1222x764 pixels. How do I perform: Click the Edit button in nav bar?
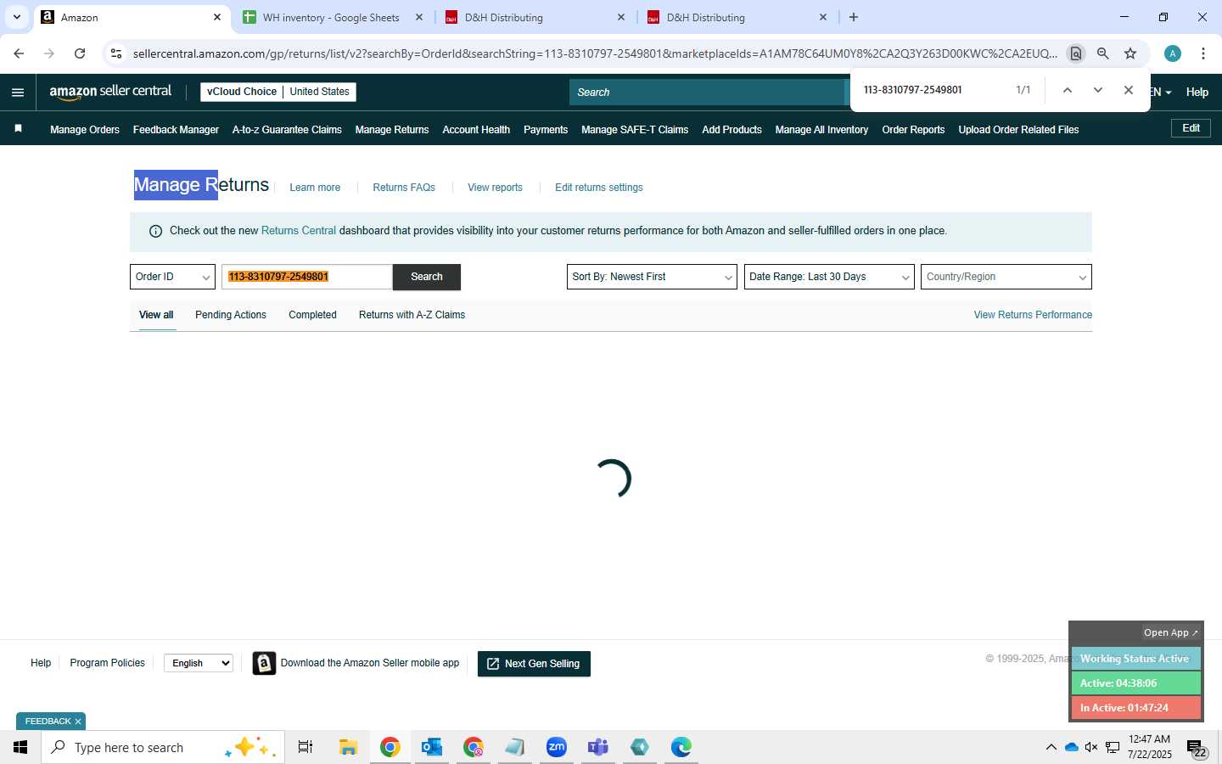click(x=1191, y=128)
